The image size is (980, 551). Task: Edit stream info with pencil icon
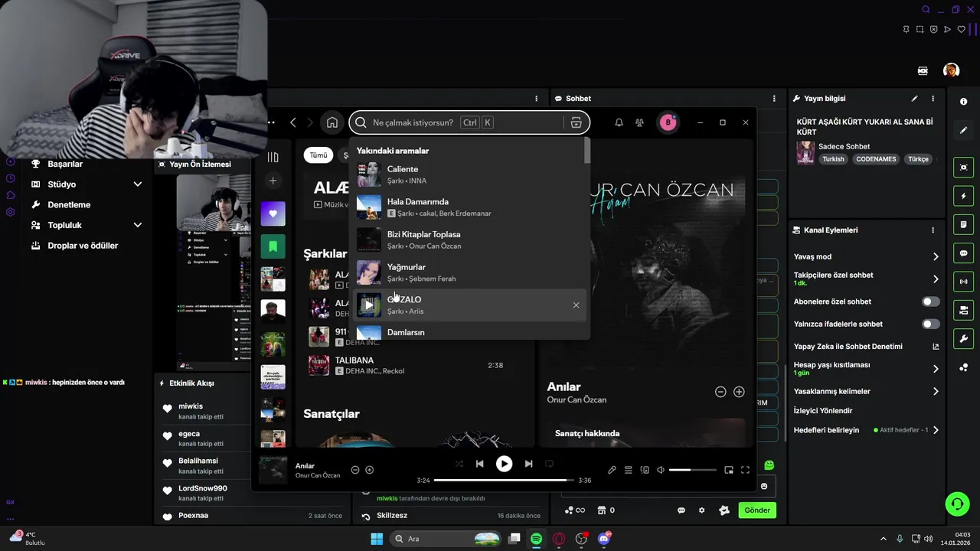click(914, 99)
